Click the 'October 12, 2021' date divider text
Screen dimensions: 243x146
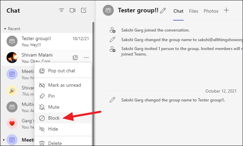221,91
